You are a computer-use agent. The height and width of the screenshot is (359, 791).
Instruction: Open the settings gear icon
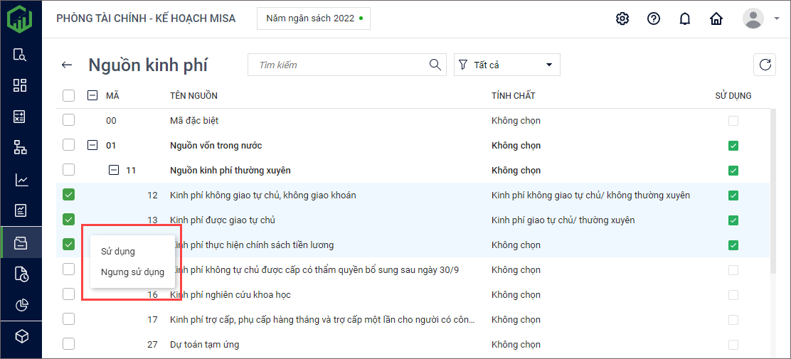click(x=622, y=19)
